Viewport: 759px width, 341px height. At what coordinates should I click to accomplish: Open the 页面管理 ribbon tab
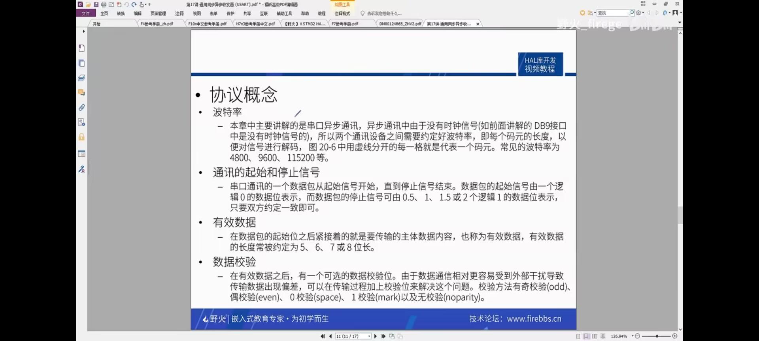coord(158,13)
